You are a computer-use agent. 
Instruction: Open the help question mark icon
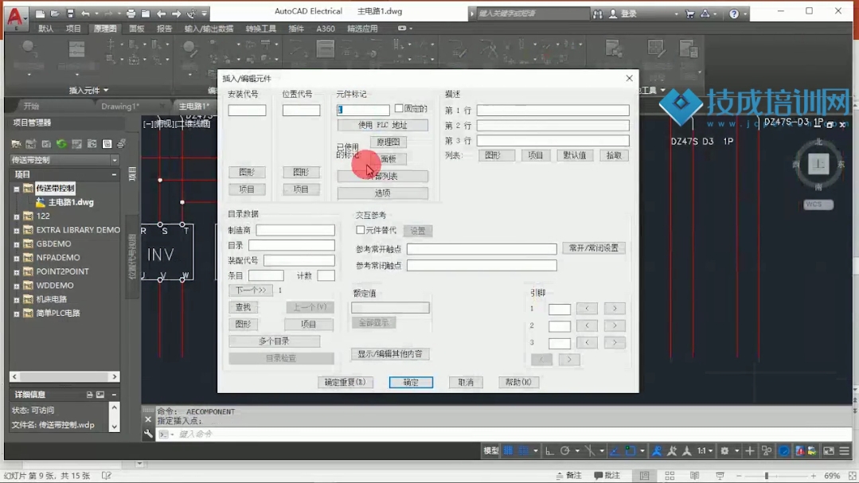734,14
